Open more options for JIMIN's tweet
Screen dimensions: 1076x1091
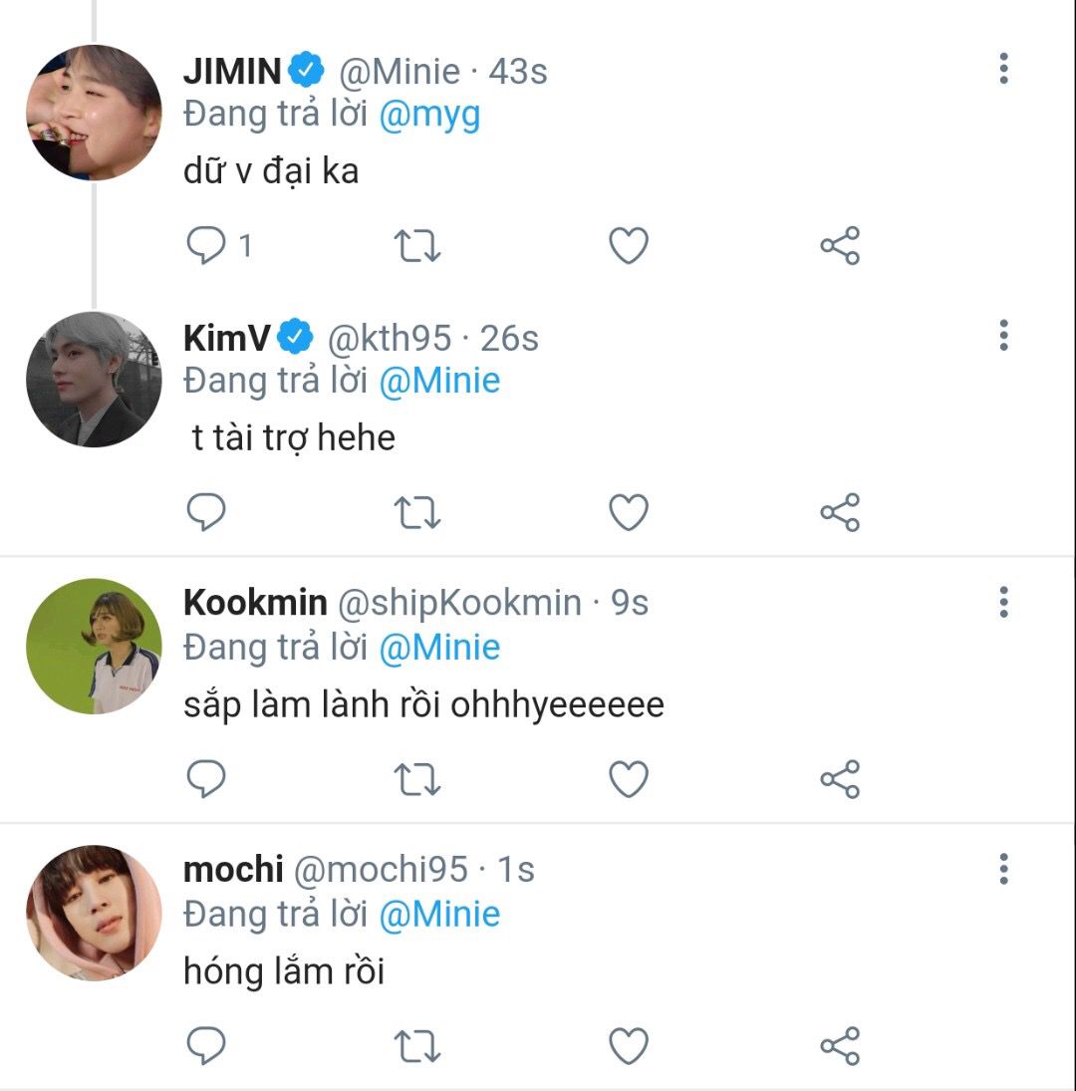pyautogui.click(x=1003, y=69)
